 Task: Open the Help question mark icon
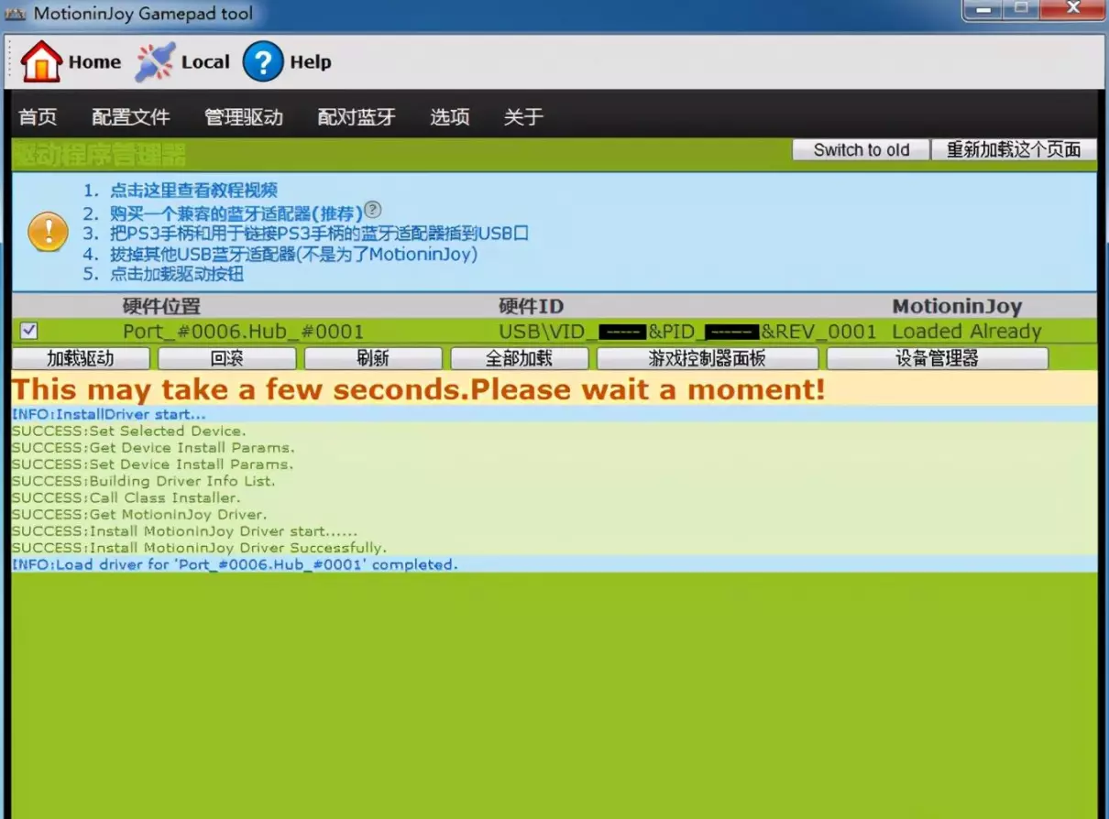(x=263, y=61)
